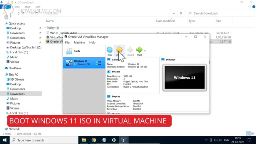Select Win11_English_x64v1 ISO file

click(x=64, y=33)
